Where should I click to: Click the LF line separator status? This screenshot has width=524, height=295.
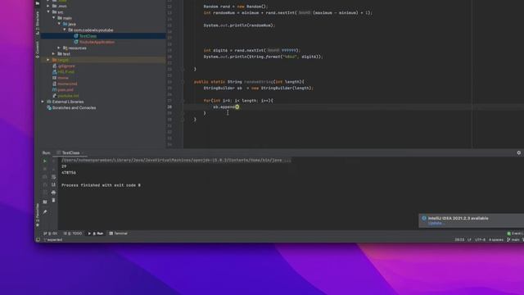pos(469,240)
